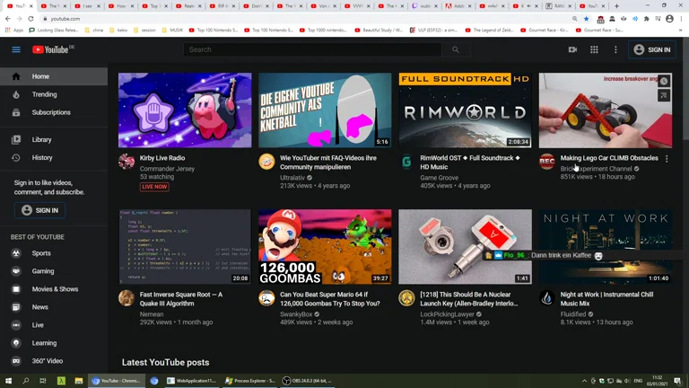Add Lego Car video to Watch Later

[x=664, y=82]
